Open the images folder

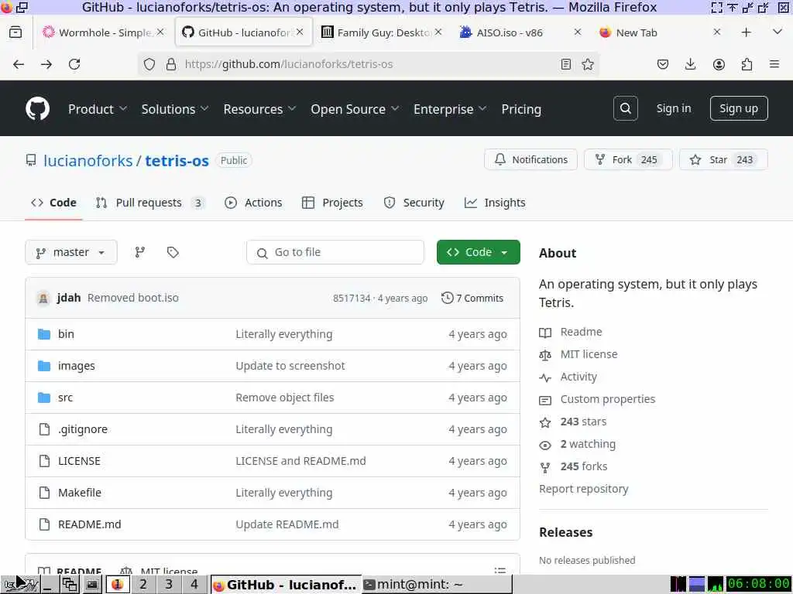pos(77,366)
